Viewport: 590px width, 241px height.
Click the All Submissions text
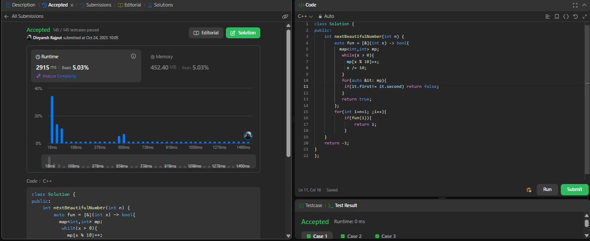[x=28, y=17]
